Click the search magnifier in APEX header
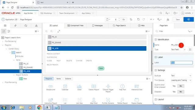This screenshot has width=195, height=110. click(x=161, y=13)
